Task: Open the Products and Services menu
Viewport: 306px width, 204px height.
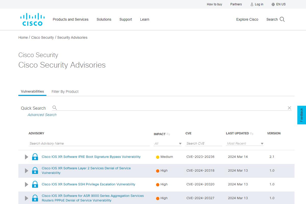Action: [x=71, y=19]
